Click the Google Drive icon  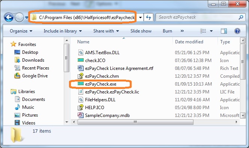pyautogui.click(x=17, y=75)
